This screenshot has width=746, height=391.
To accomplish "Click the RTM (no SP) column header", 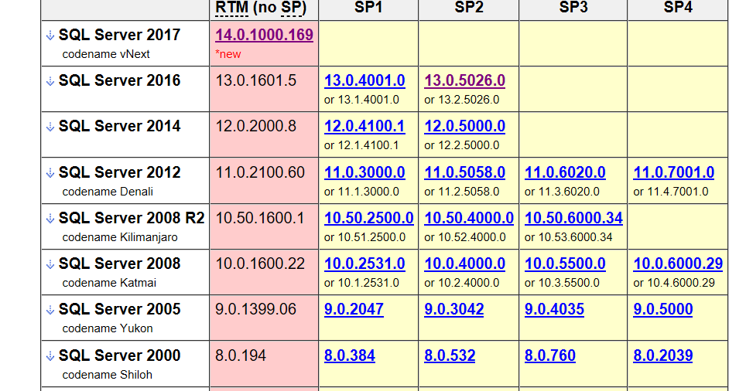I will coord(261,8).
